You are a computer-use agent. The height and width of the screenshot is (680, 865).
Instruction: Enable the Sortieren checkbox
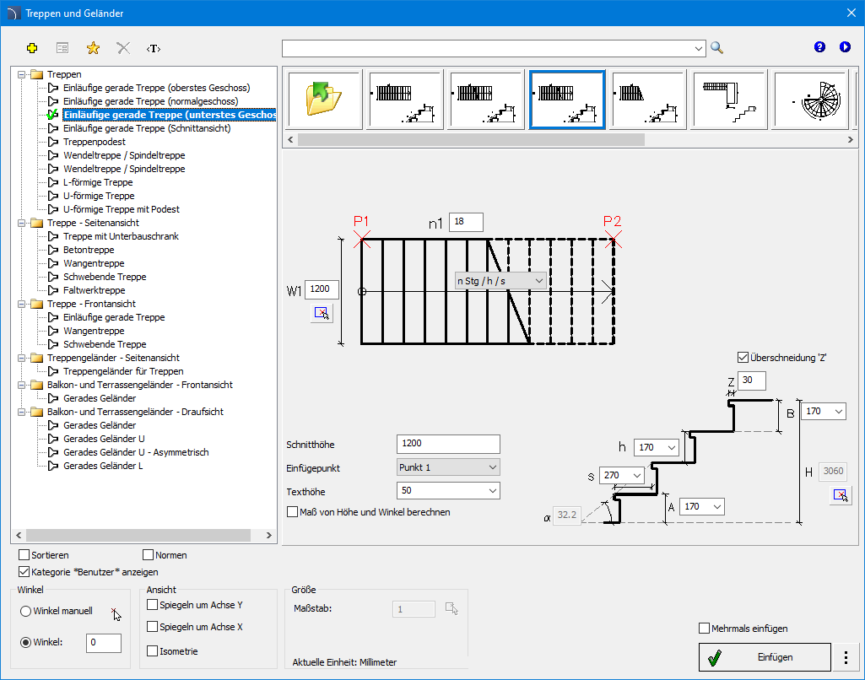24,555
